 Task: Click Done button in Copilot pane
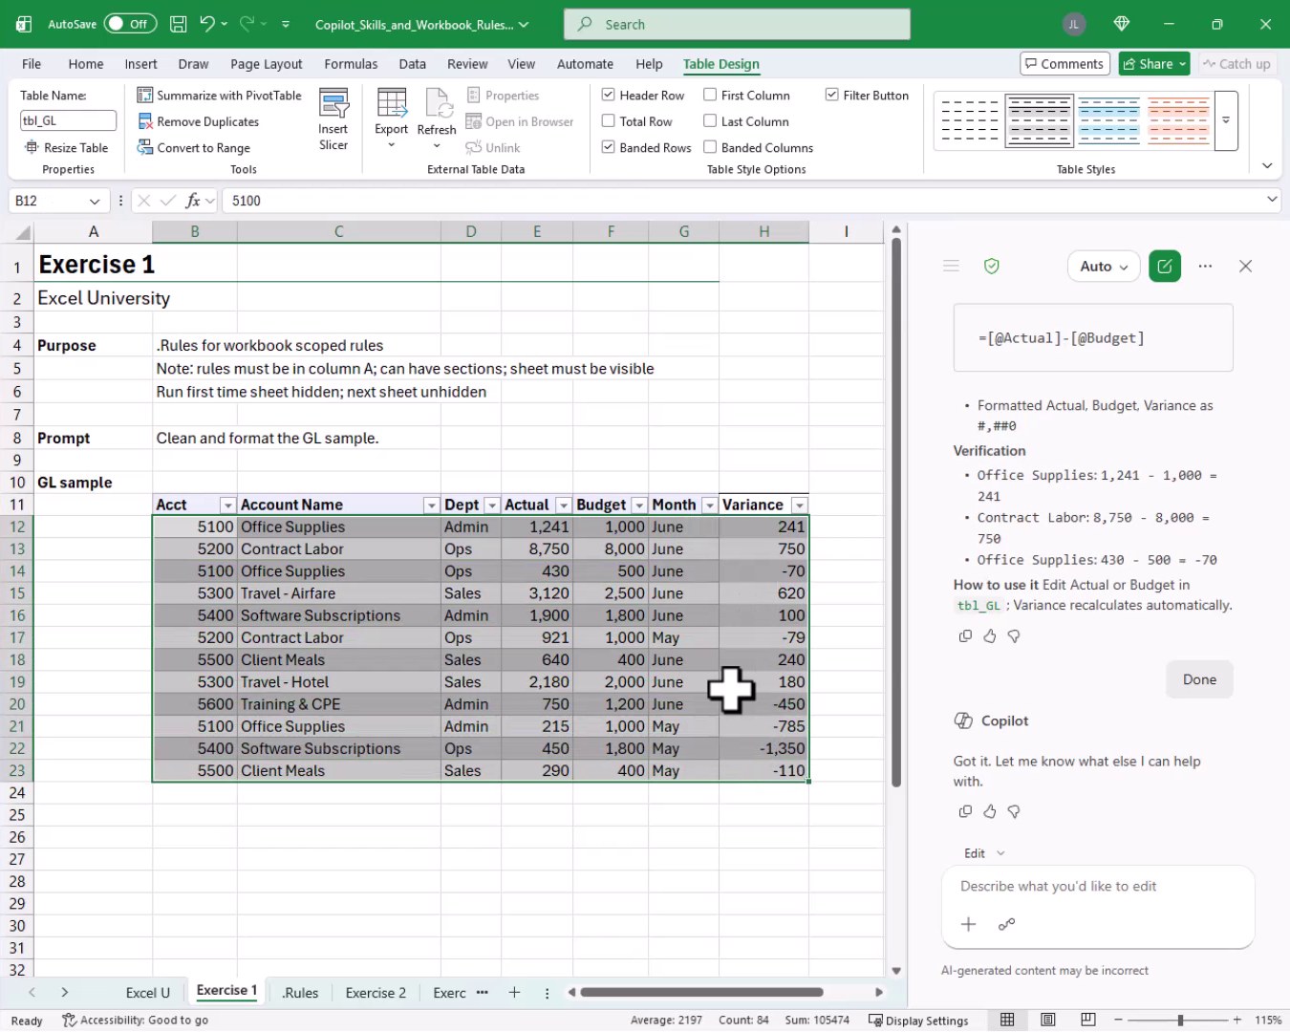point(1199,679)
